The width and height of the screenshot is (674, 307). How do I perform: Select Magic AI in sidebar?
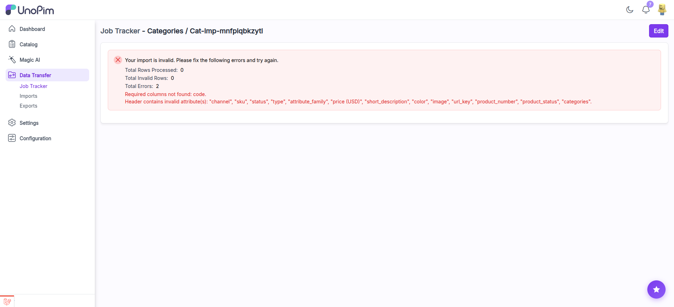30,60
